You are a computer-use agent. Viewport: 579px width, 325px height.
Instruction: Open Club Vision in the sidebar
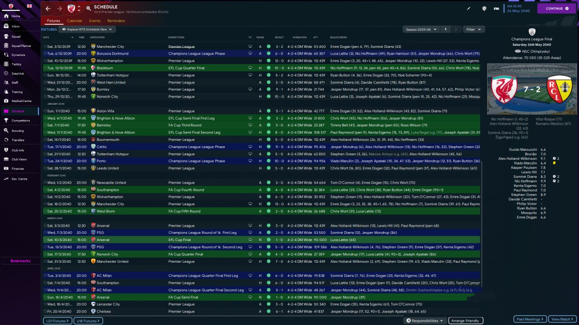pyautogui.click(x=19, y=159)
